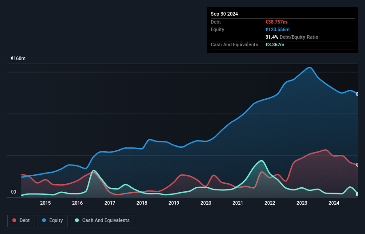This screenshot has width=365, height=234.
Task: Click the 2022 x-axis label
Action: tap(270, 203)
